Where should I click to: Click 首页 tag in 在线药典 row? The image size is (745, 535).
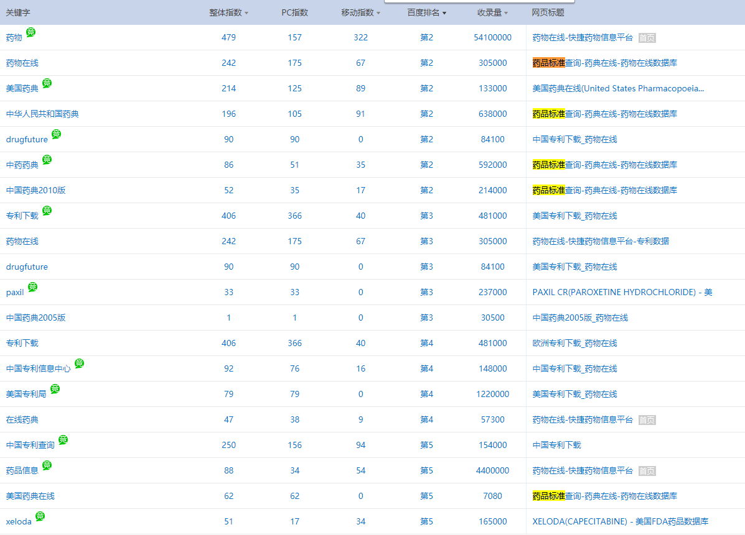pyautogui.click(x=647, y=420)
